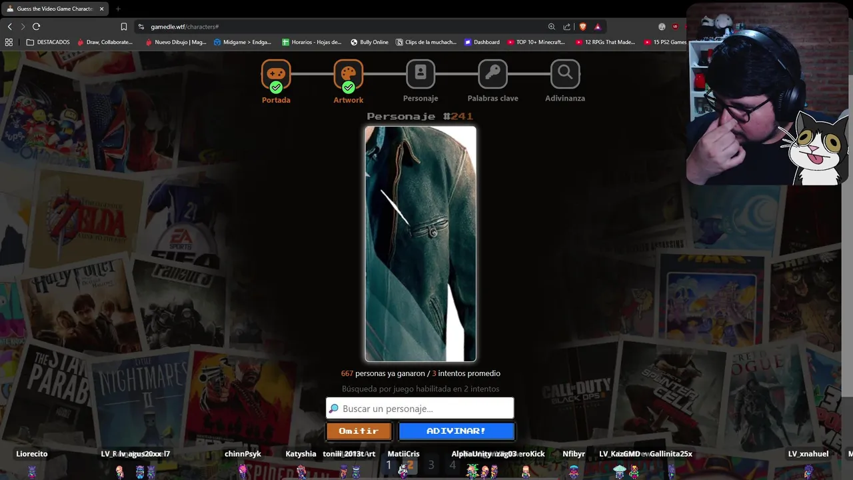Open the Draw, Collaborate... bookmark

click(x=105, y=42)
